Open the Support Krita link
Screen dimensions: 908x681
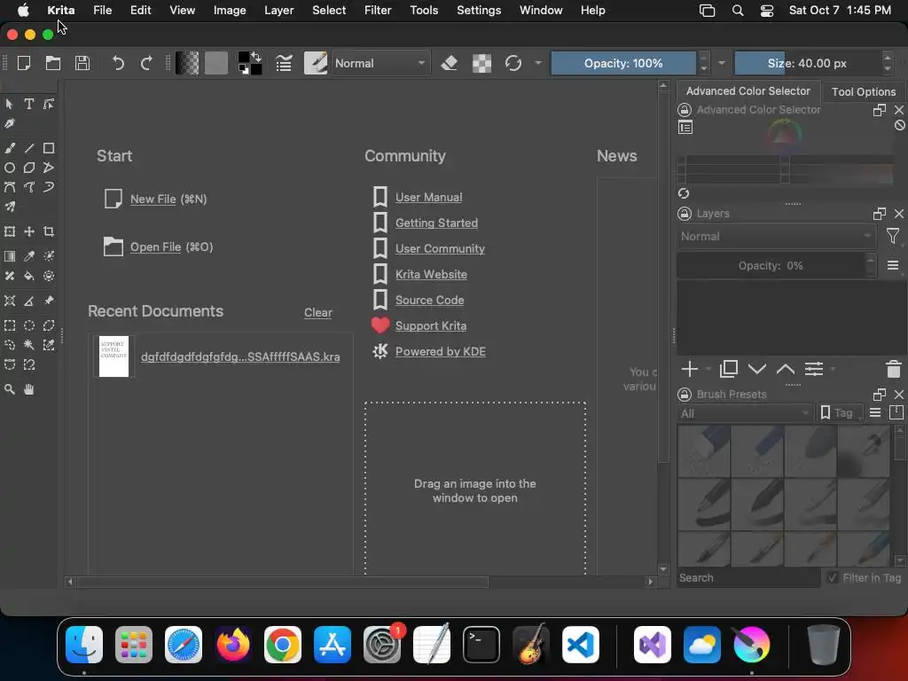[x=430, y=326]
